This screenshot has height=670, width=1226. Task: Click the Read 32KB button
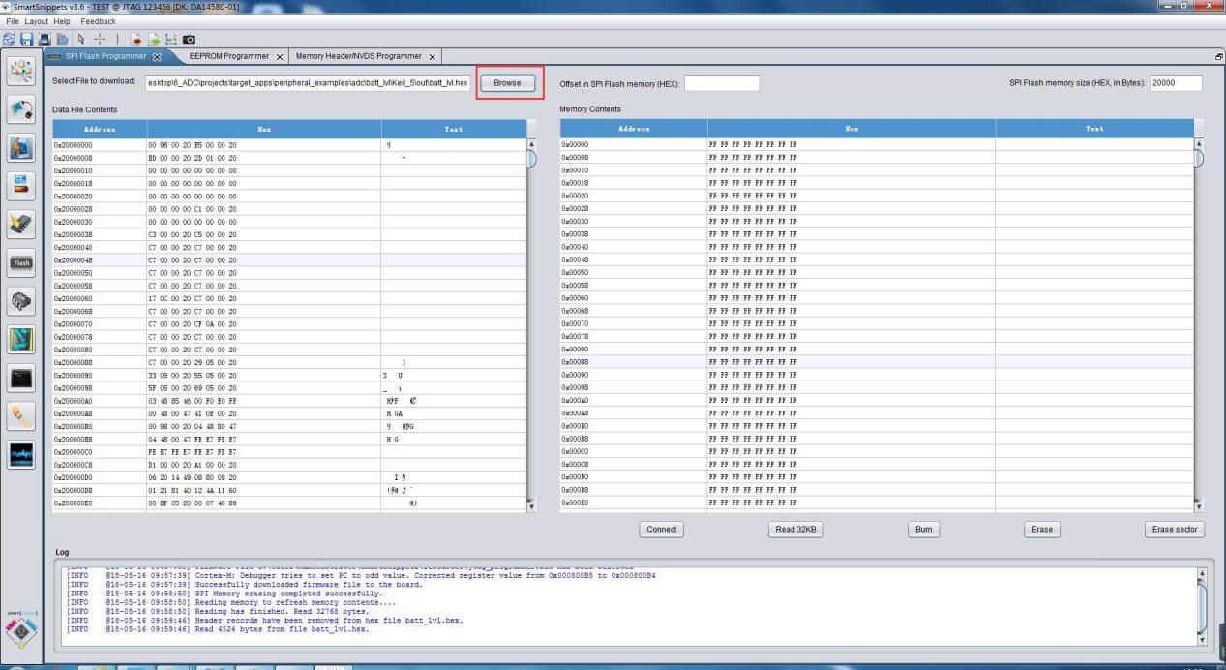(x=793, y=530)
